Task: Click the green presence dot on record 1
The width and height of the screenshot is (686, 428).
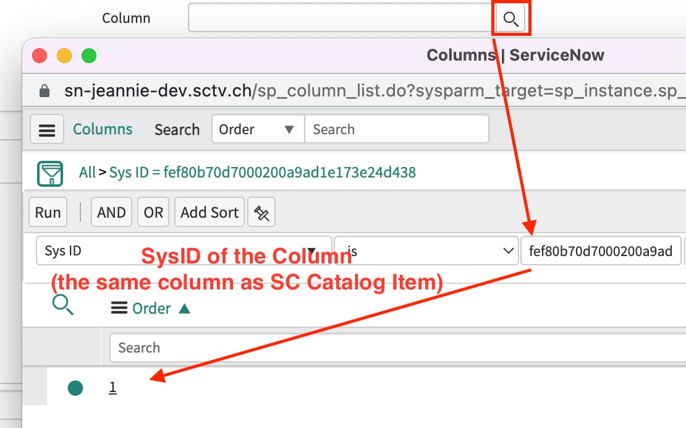Action: point(75,387)
